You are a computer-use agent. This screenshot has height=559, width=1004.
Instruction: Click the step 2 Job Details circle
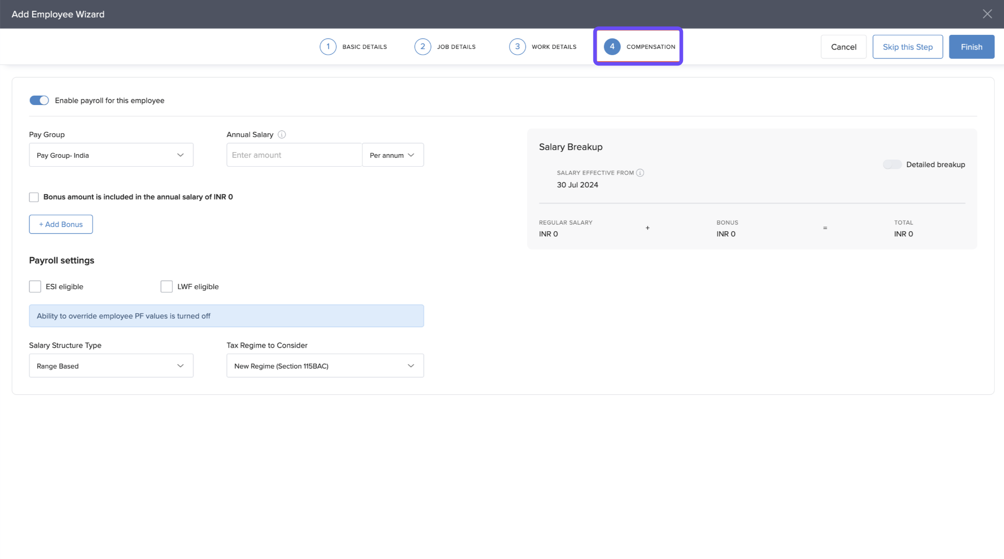pos(423,47)
